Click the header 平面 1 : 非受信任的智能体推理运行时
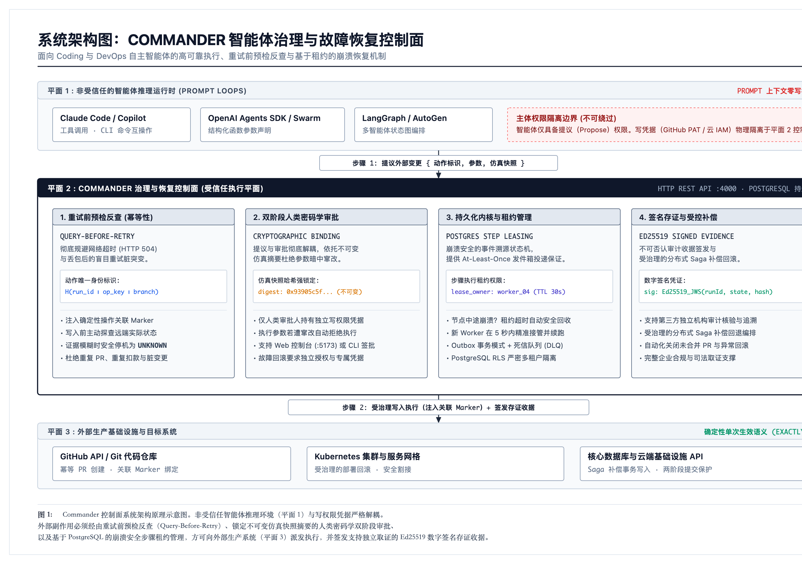The width and height of the screenshot is (802, 564). coord(147,91)
